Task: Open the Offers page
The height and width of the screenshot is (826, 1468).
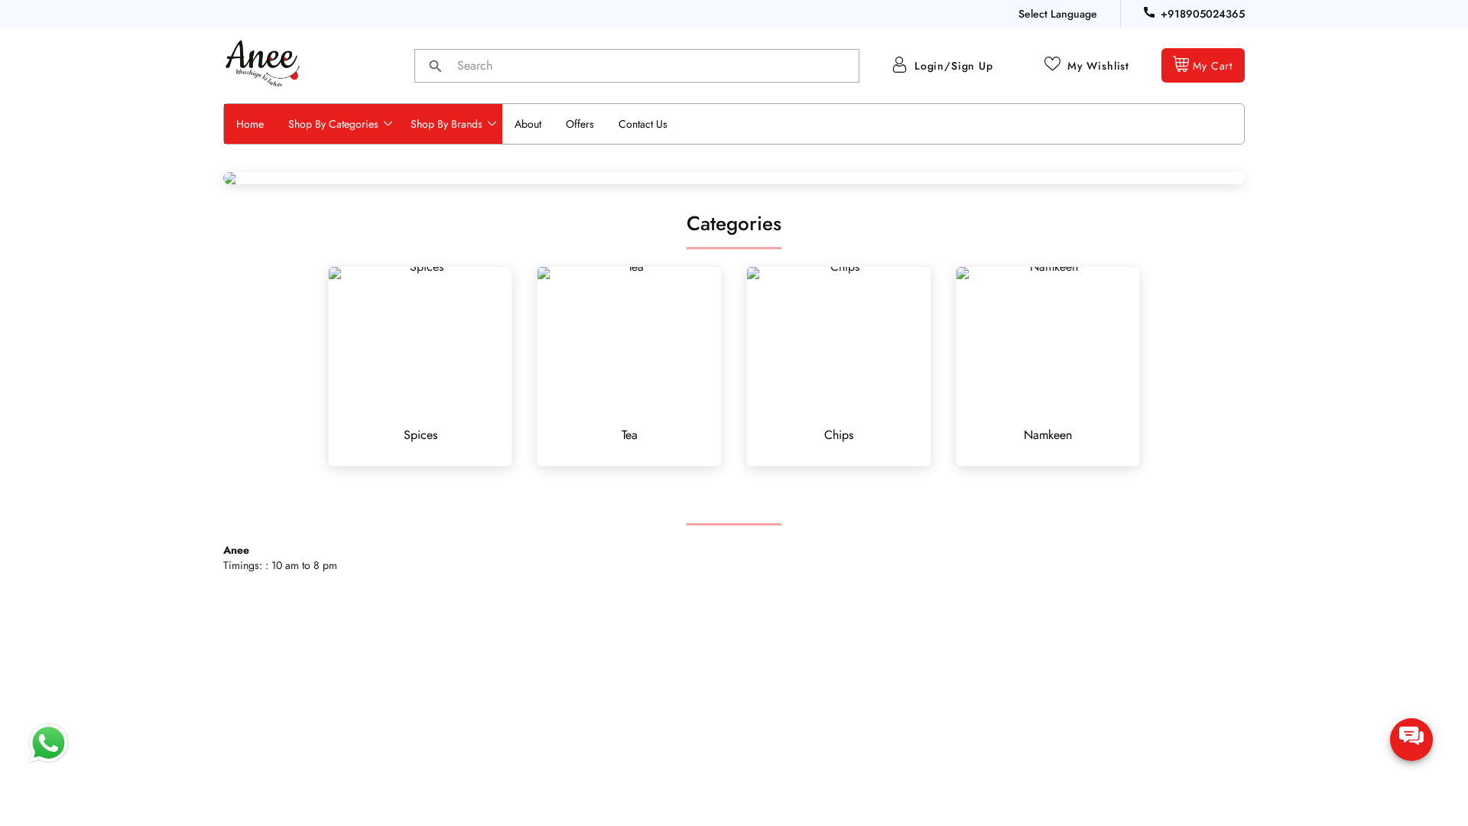Action: click(x=579, y=124)
